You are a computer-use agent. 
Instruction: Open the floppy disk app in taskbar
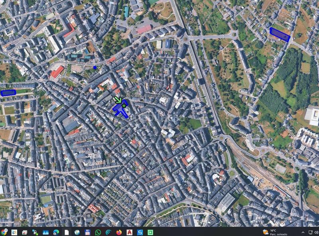click(87, 232)
